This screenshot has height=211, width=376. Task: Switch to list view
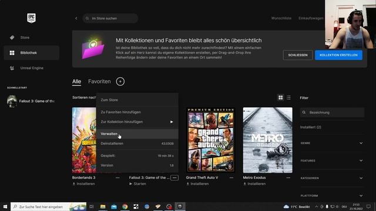point(288,98)
